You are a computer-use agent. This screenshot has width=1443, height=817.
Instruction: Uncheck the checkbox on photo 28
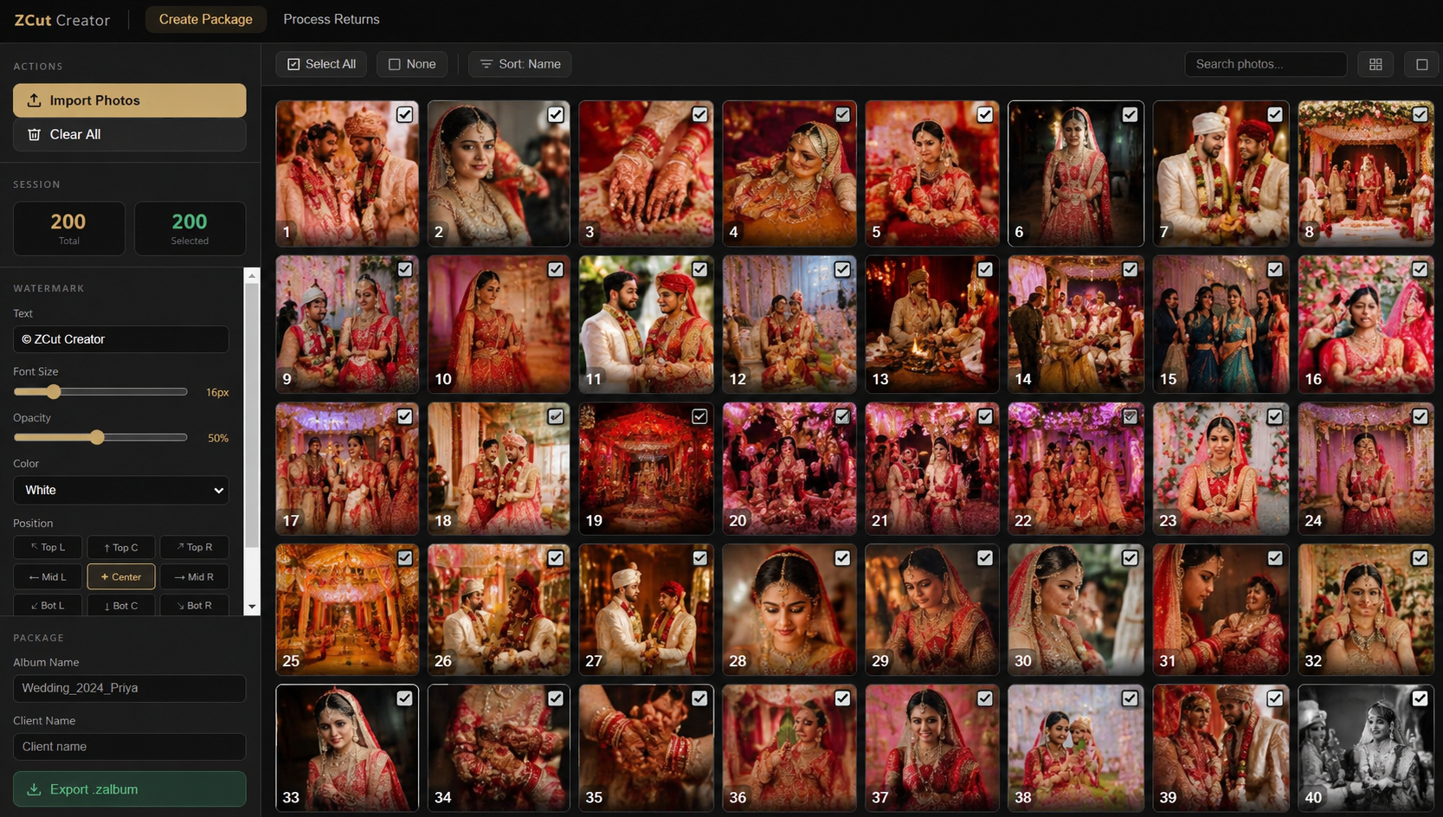(842, 558)
